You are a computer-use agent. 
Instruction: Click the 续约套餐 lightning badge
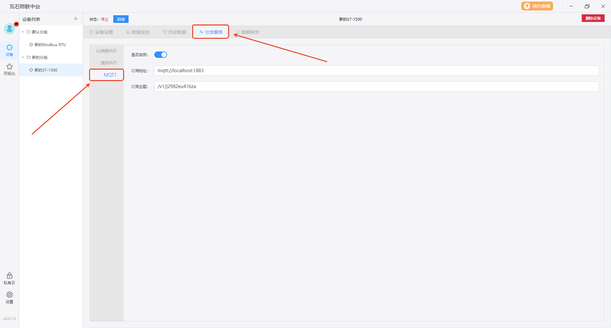tap(537, 6)
